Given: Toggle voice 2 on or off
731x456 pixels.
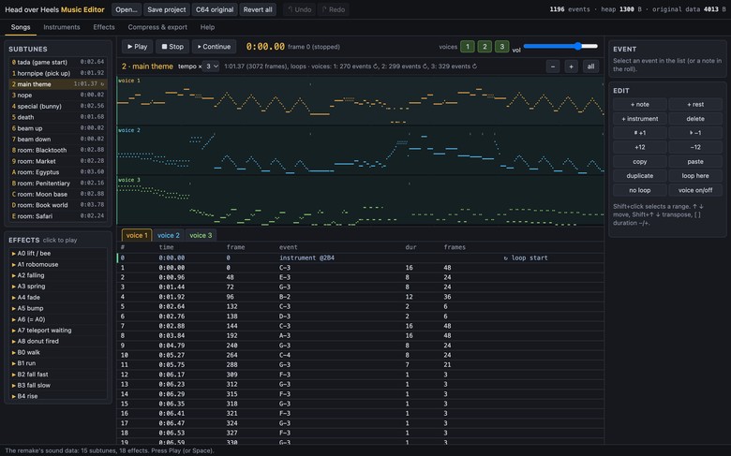Looking at the screenshot, I should click(485, 47).
